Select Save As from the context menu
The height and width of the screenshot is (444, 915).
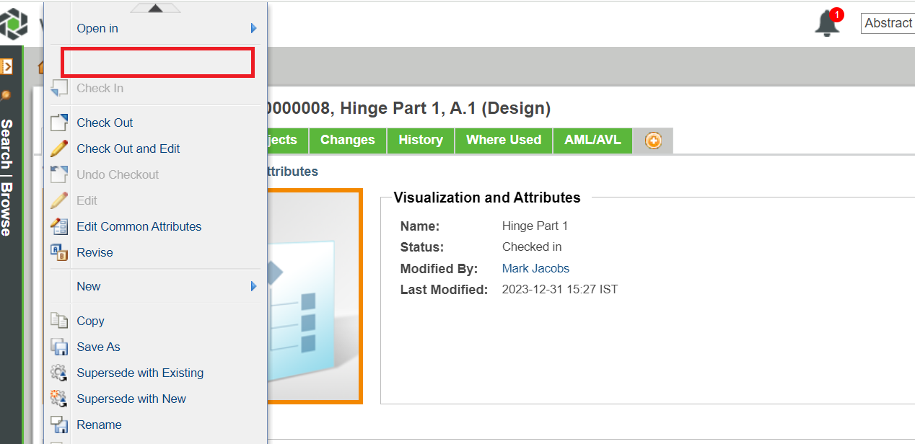coord(98,347)
